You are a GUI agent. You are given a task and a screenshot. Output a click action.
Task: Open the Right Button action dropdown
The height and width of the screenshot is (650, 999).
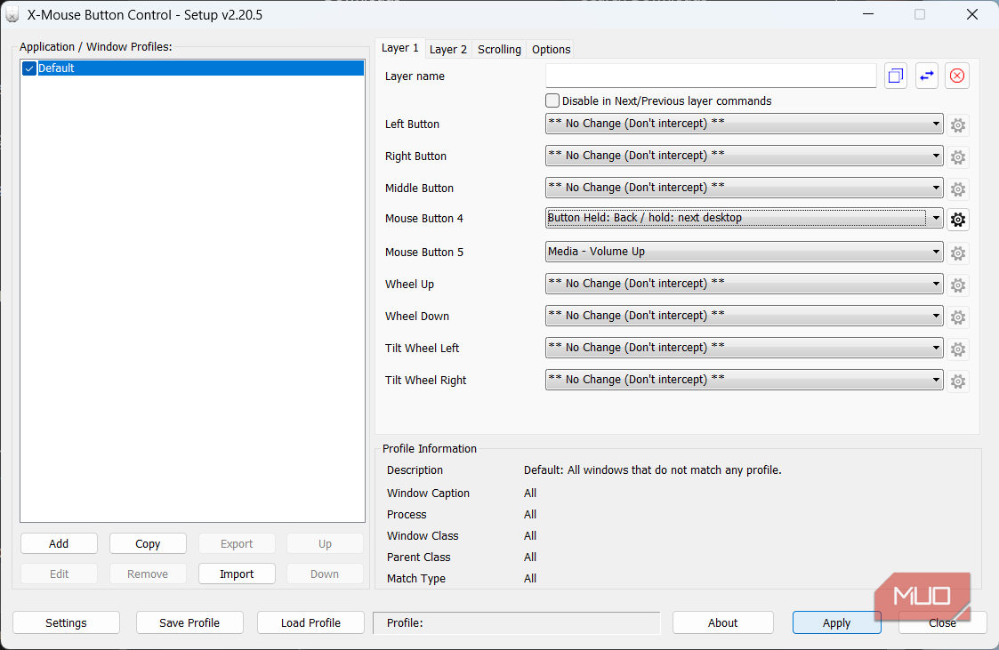[x=745, y=156]
